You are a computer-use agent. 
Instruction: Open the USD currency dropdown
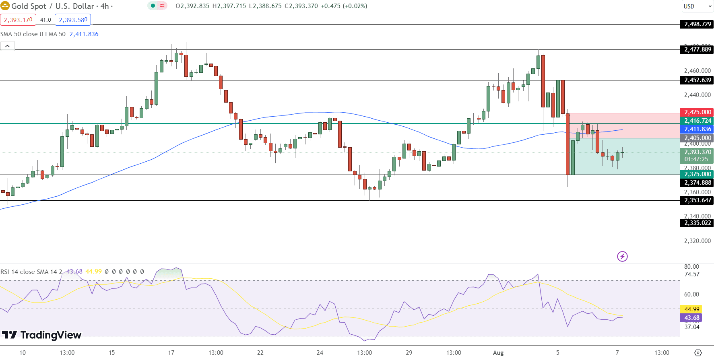tap(697, 6)
